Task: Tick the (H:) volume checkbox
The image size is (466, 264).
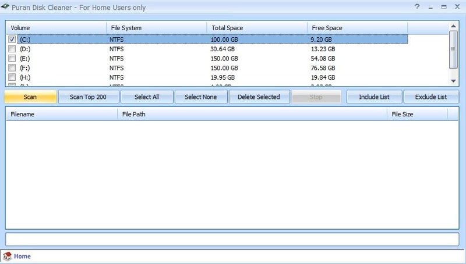Action: point(12,77)
